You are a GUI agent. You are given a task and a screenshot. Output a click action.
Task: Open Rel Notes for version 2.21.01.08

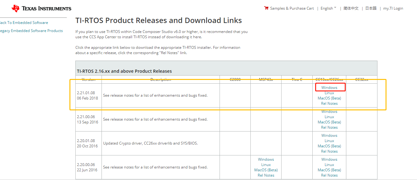click(329, 104)
